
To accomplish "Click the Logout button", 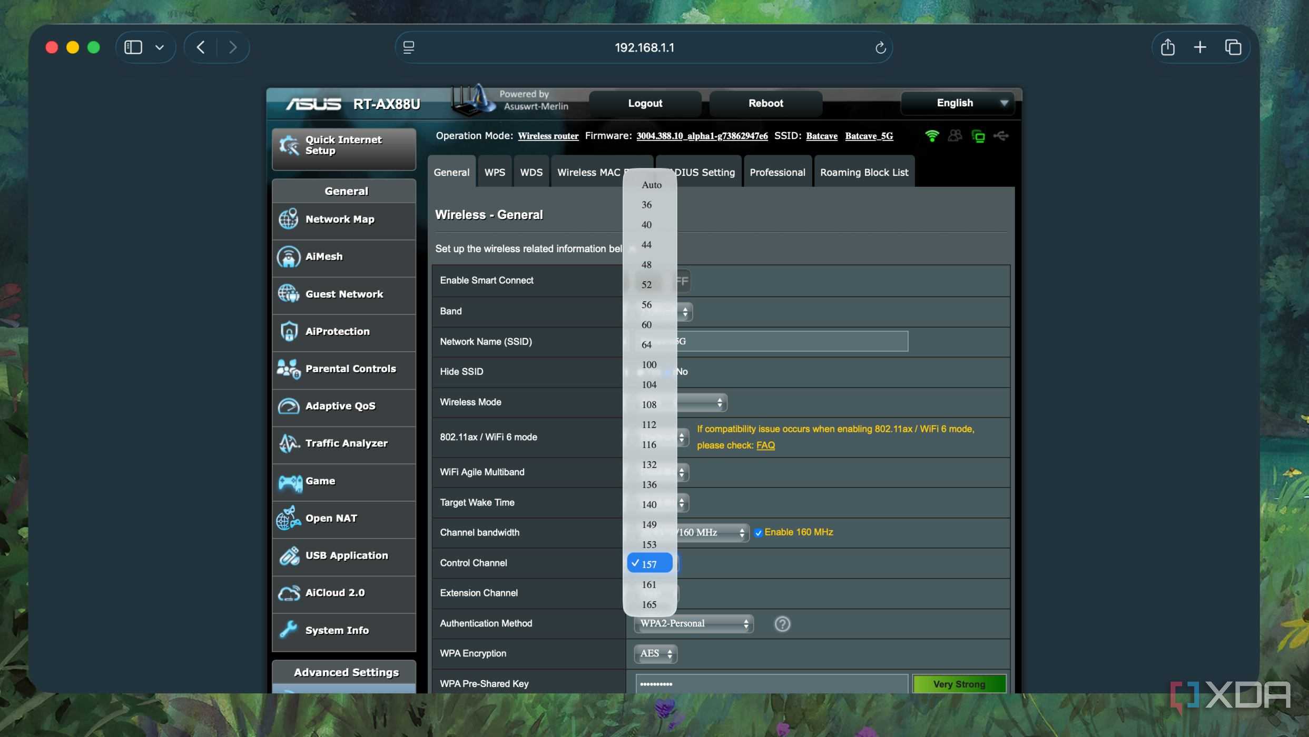I will tap(645, 103).
